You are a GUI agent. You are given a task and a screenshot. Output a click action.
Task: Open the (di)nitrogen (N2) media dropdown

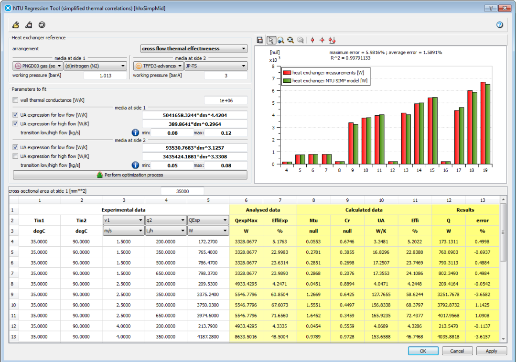(95, 66)
